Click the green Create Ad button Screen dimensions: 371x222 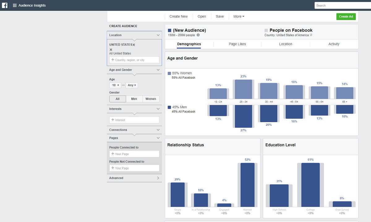coord(346,17)
